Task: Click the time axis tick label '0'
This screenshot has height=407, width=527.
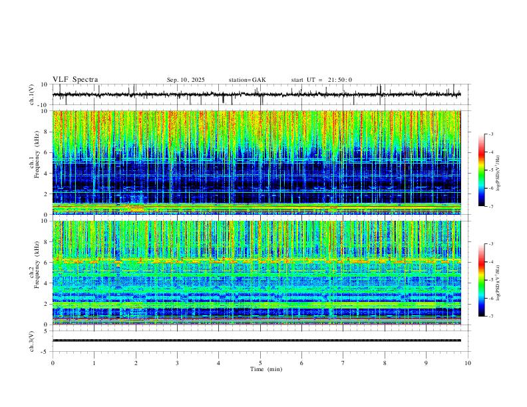Action: pyautogui.click(x=53, y=363)
